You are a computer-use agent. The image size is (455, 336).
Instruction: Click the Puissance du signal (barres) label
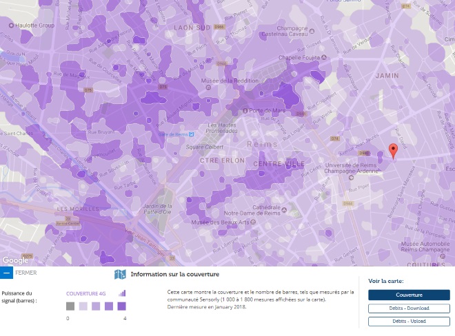point(19,297)
